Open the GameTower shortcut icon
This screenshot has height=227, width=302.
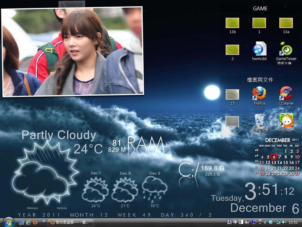[286, 49]
